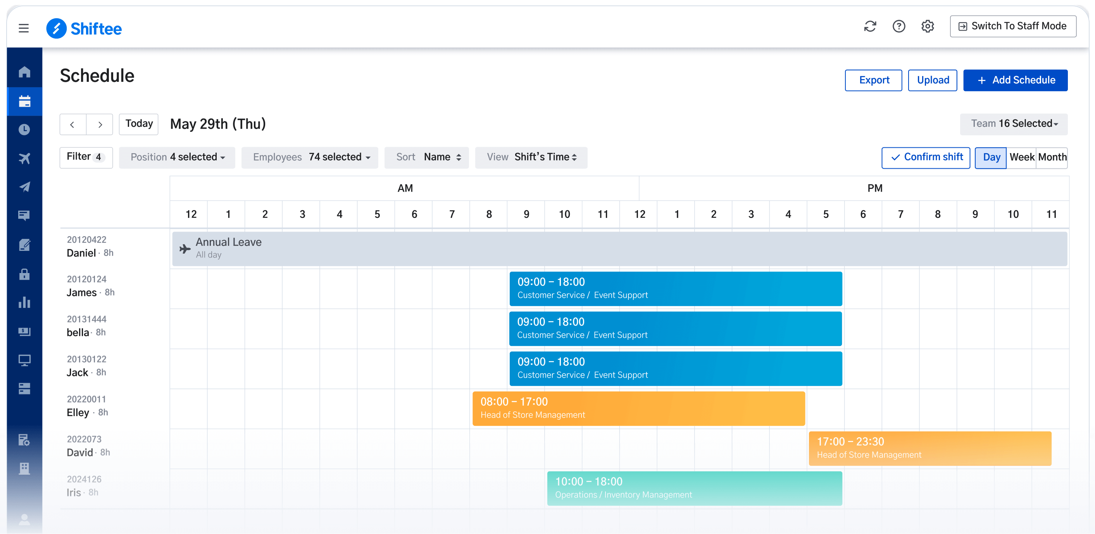Open the Filter 4 button
Image resolution: width=1095 pixels, height=534 pixels.
86,157
